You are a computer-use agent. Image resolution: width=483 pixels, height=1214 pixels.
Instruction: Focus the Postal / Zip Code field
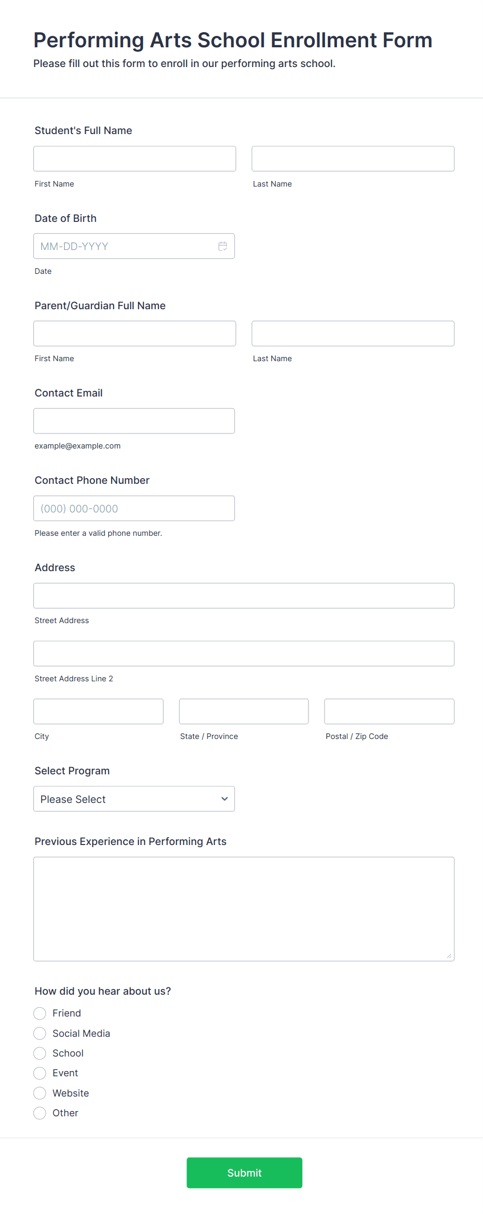pyautogui.click(x=389, y=711)
